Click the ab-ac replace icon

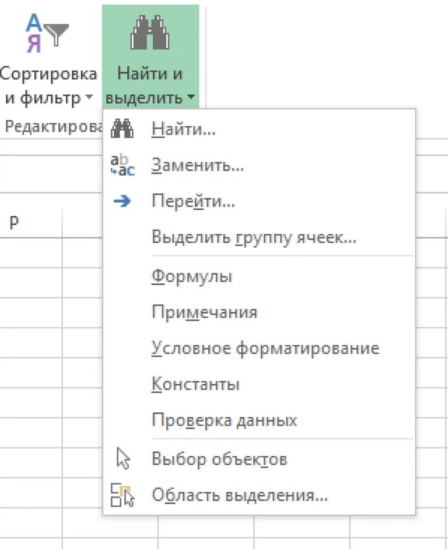click(123, 165)
